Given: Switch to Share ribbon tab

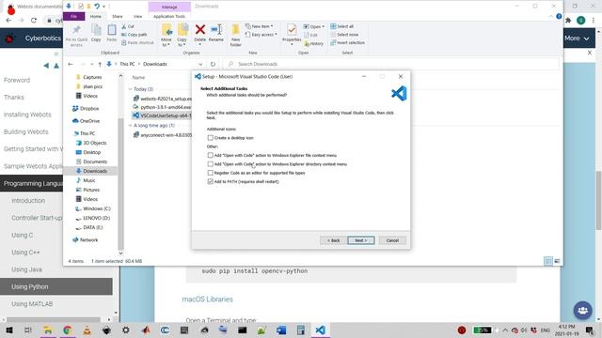Looking at the screenshot, I should [117, 17].
